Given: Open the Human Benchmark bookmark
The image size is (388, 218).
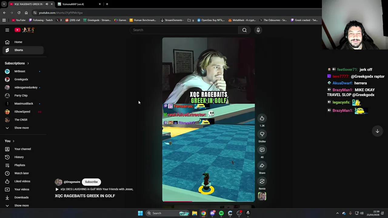Looking at the screenshot, I should pyautogui.click(x=142, y=20).
